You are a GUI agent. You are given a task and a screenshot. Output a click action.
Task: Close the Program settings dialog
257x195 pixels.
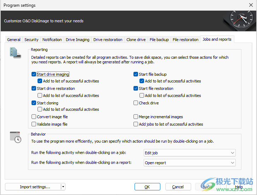[251, 5]
